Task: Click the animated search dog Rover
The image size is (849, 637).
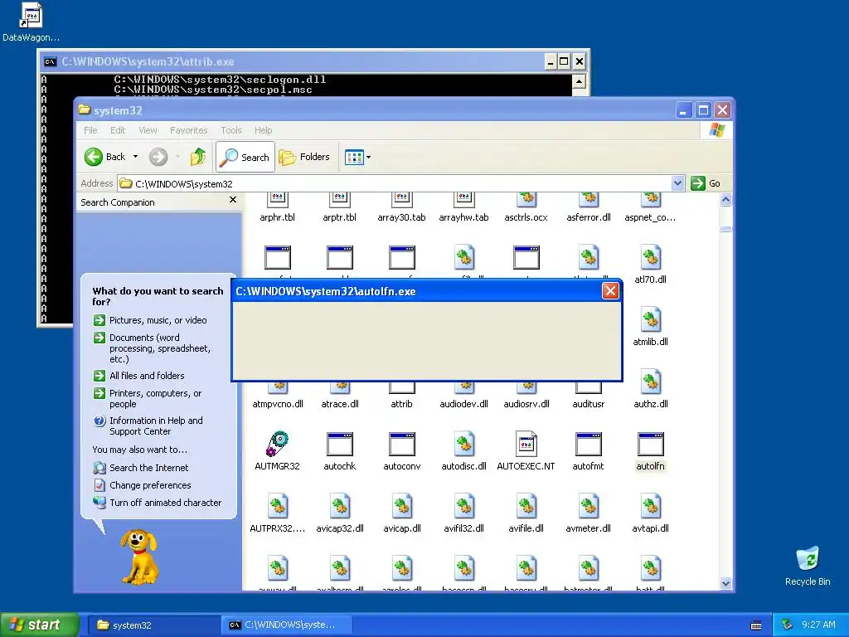Action: pyautogui.click(x=139, y=557)
